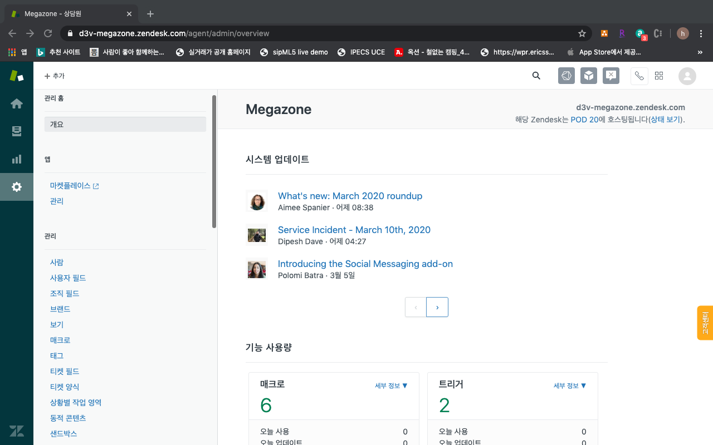The image size is (713, 445).
Task: Click Dipesh Dave's avatar thumbnail
Action: coord(257,235)
